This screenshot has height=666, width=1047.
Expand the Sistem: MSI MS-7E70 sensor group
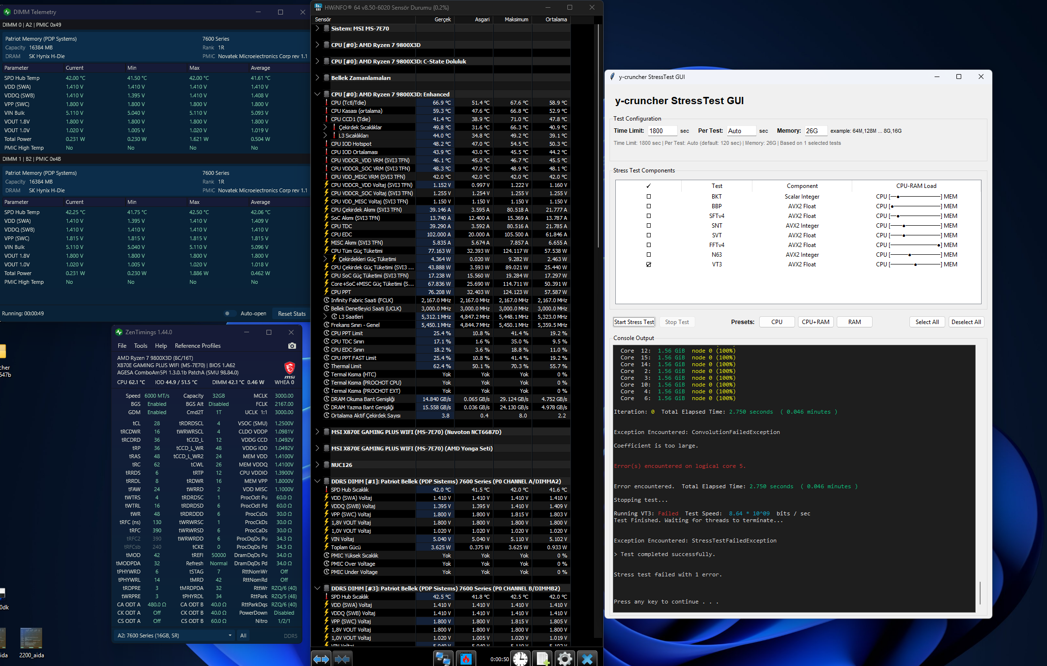coord(317,29)
